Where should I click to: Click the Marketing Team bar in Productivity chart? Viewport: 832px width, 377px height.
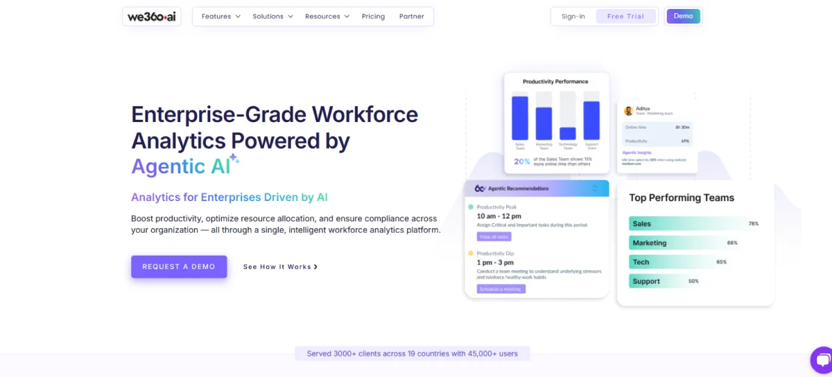pos(544,123)
